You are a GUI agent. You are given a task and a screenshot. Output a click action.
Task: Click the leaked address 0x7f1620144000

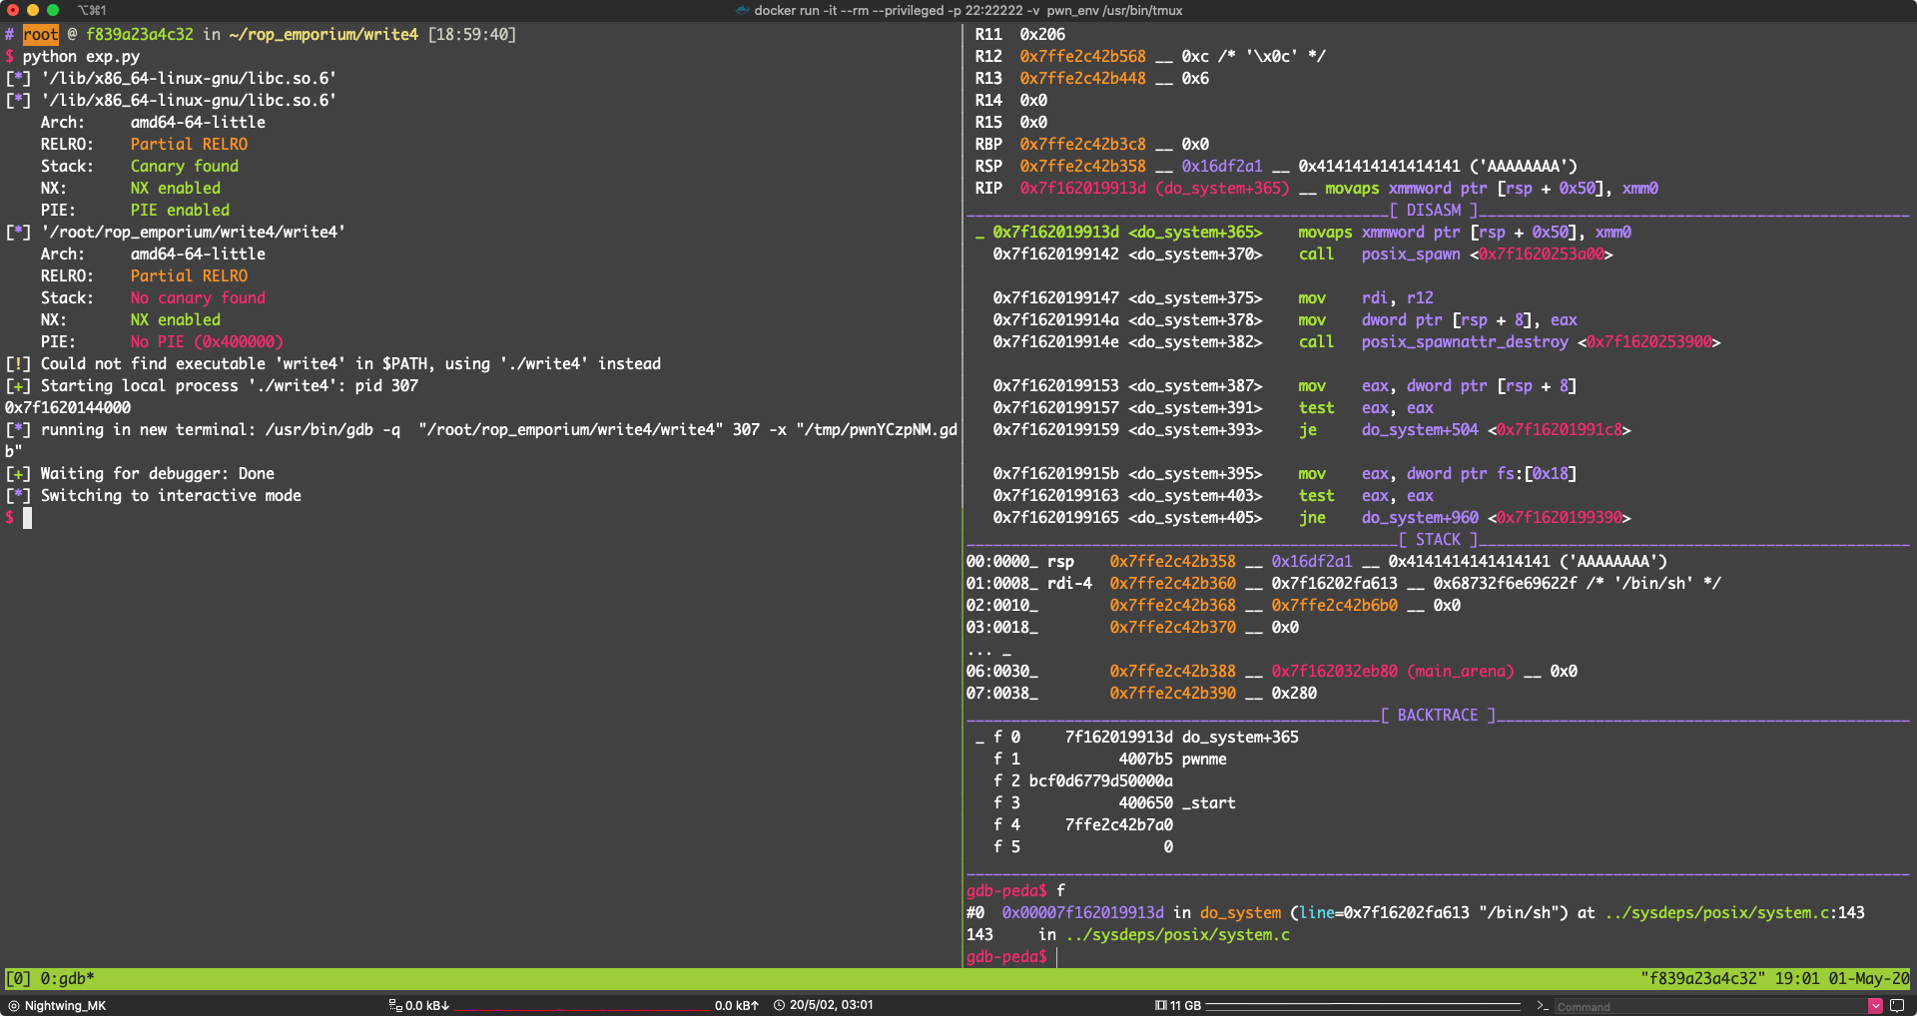click(68, 408)
